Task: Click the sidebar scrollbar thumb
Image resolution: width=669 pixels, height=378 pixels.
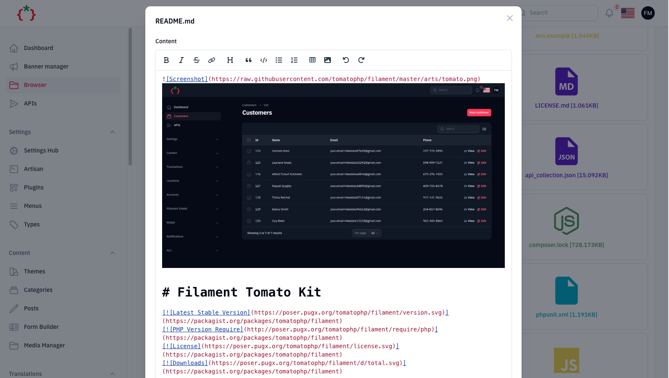Action: [130, 97]
